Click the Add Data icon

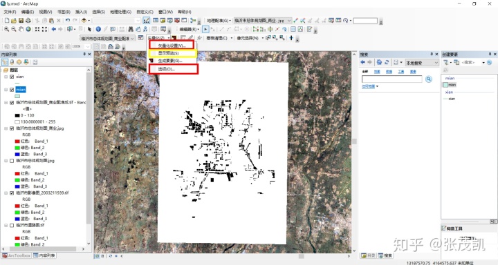[x=84, y=21]
